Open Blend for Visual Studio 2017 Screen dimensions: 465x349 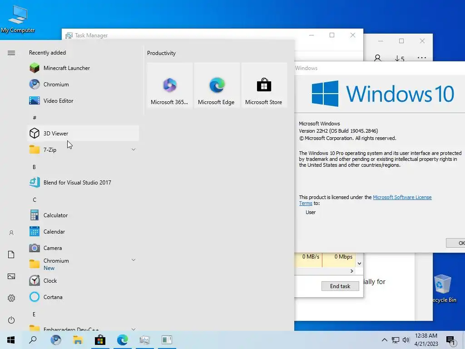(x=83, y=183)
